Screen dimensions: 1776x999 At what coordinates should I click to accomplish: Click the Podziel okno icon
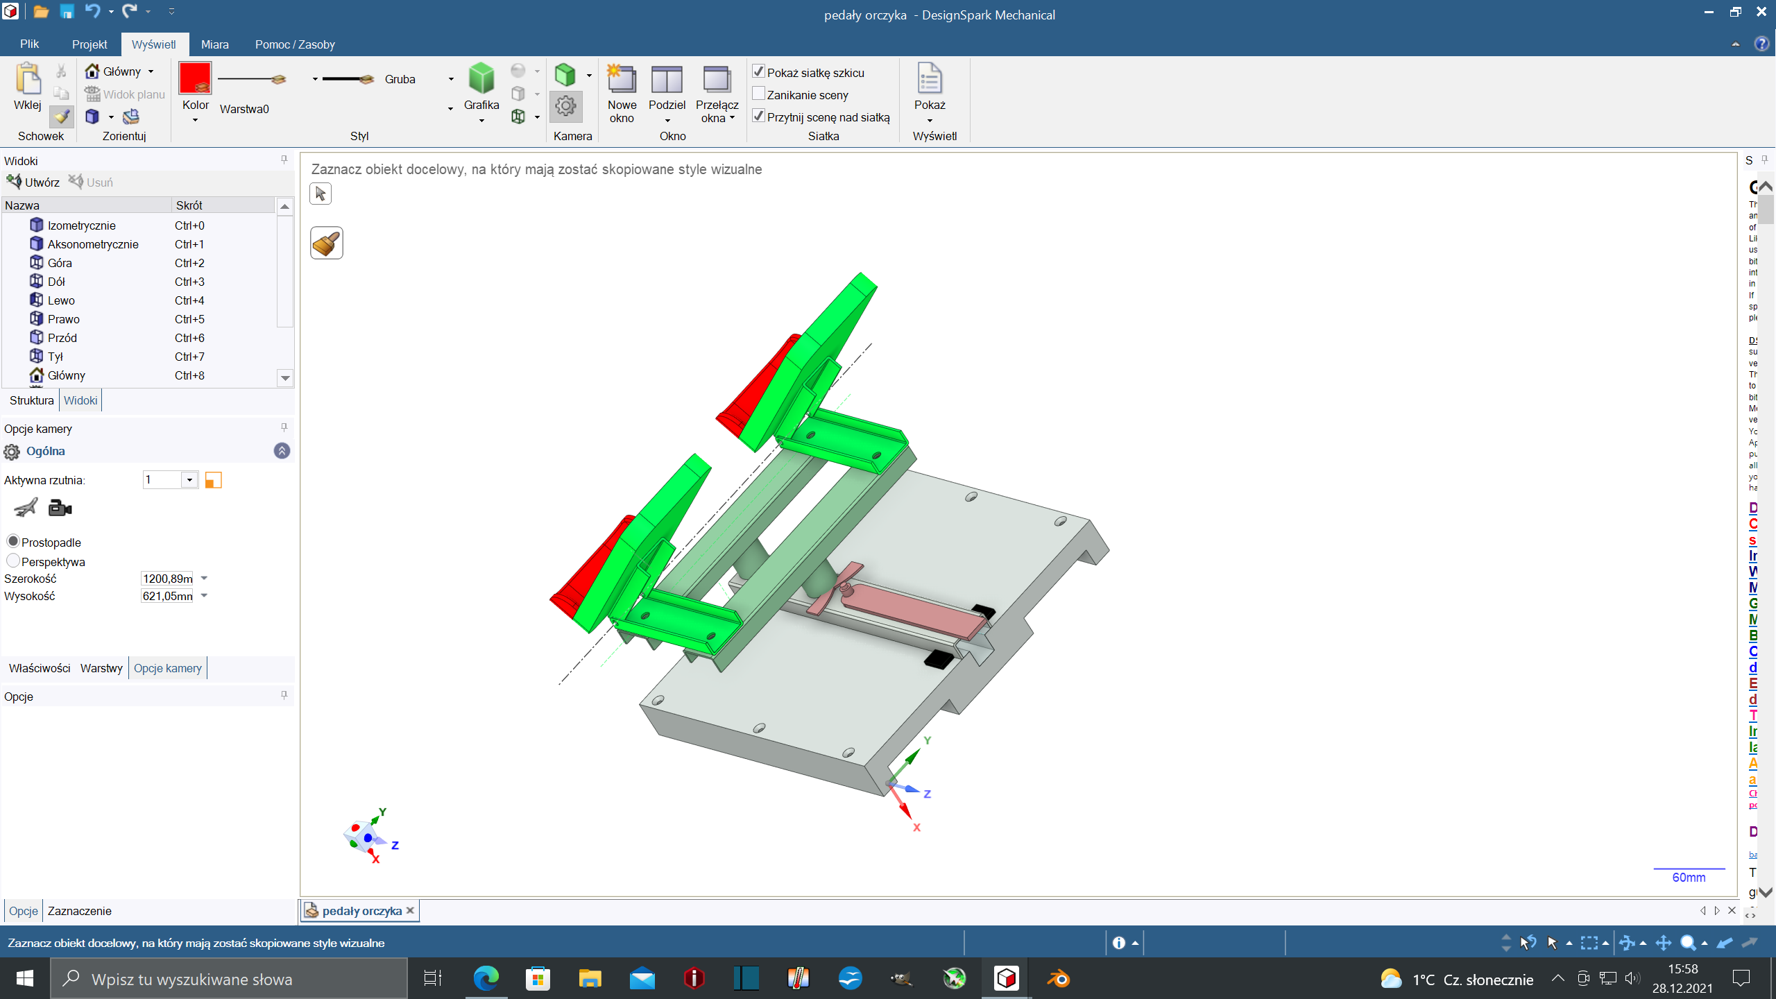(667, 80)
